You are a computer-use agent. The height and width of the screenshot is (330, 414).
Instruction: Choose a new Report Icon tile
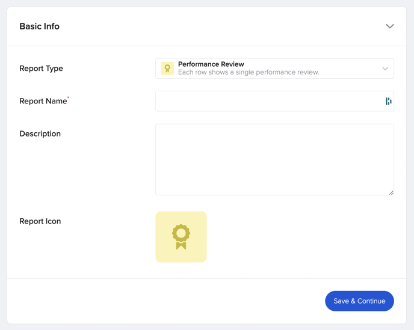click(x=181, y=237)
